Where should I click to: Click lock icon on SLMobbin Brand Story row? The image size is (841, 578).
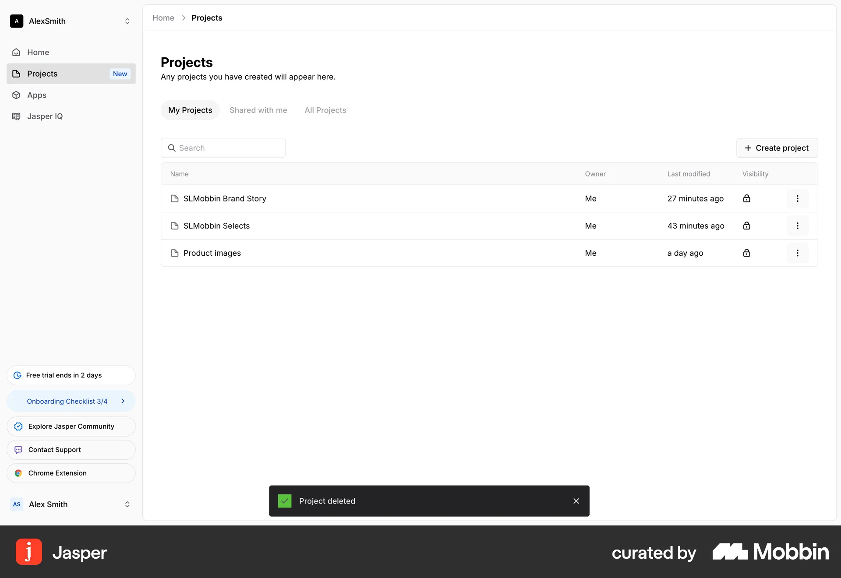(x=746, y=198)
